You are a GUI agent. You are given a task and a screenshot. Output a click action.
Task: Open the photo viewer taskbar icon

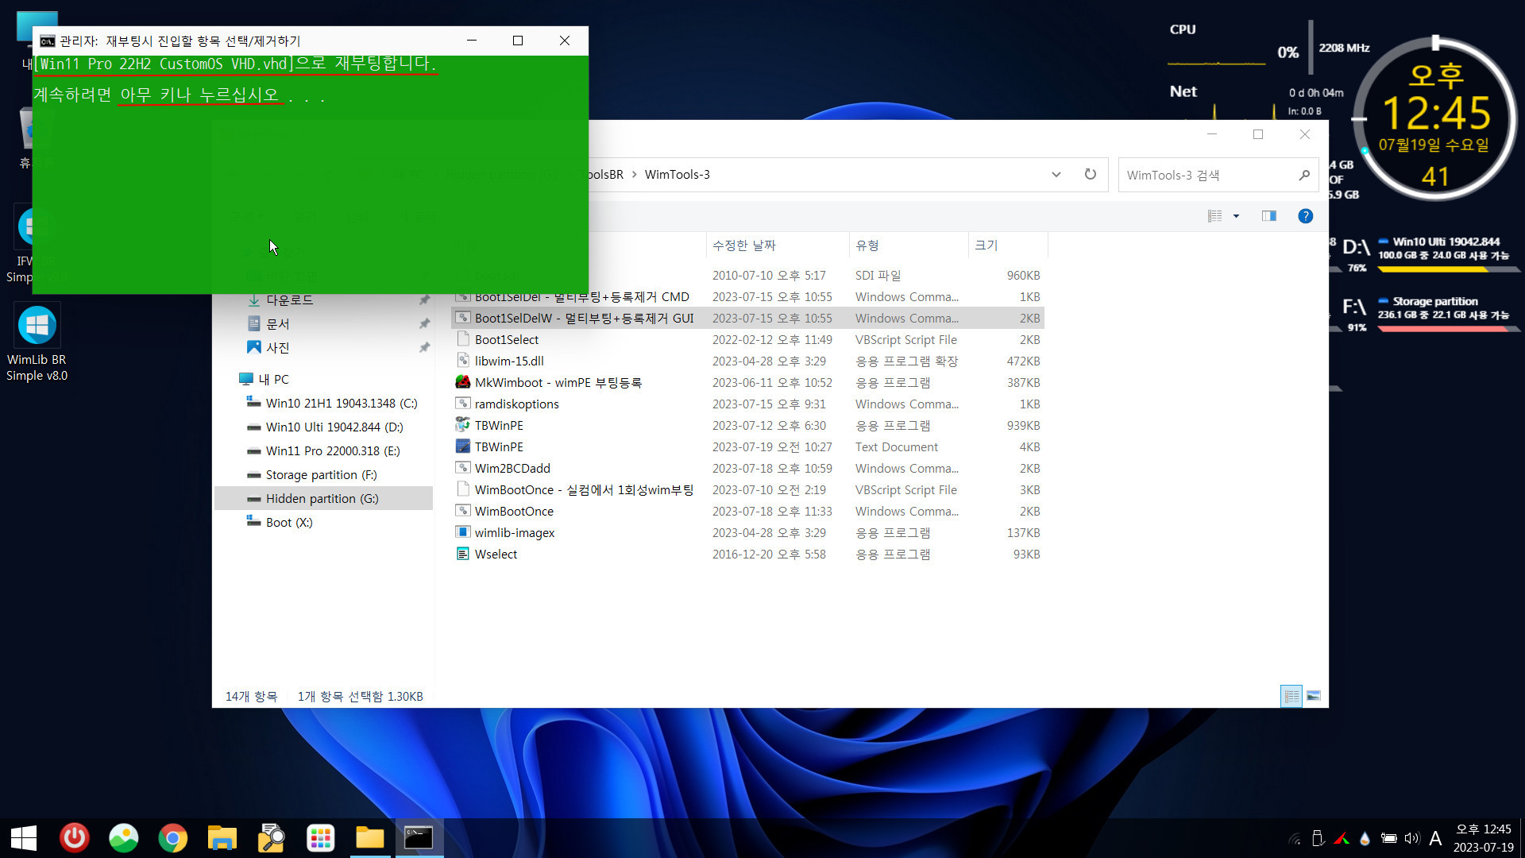tap(124, 838)
